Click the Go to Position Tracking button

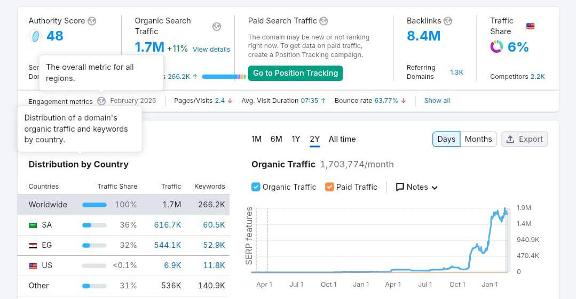coord(295,73)
